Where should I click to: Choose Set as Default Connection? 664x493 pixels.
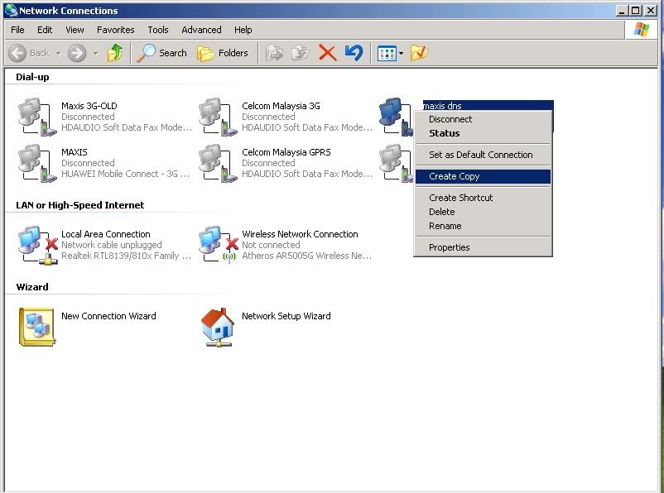[483, 155]
